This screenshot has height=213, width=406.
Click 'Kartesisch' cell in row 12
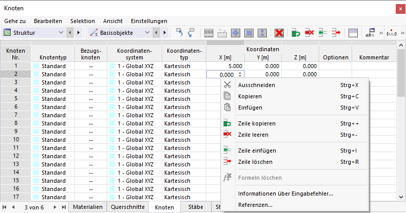point(184,156)
